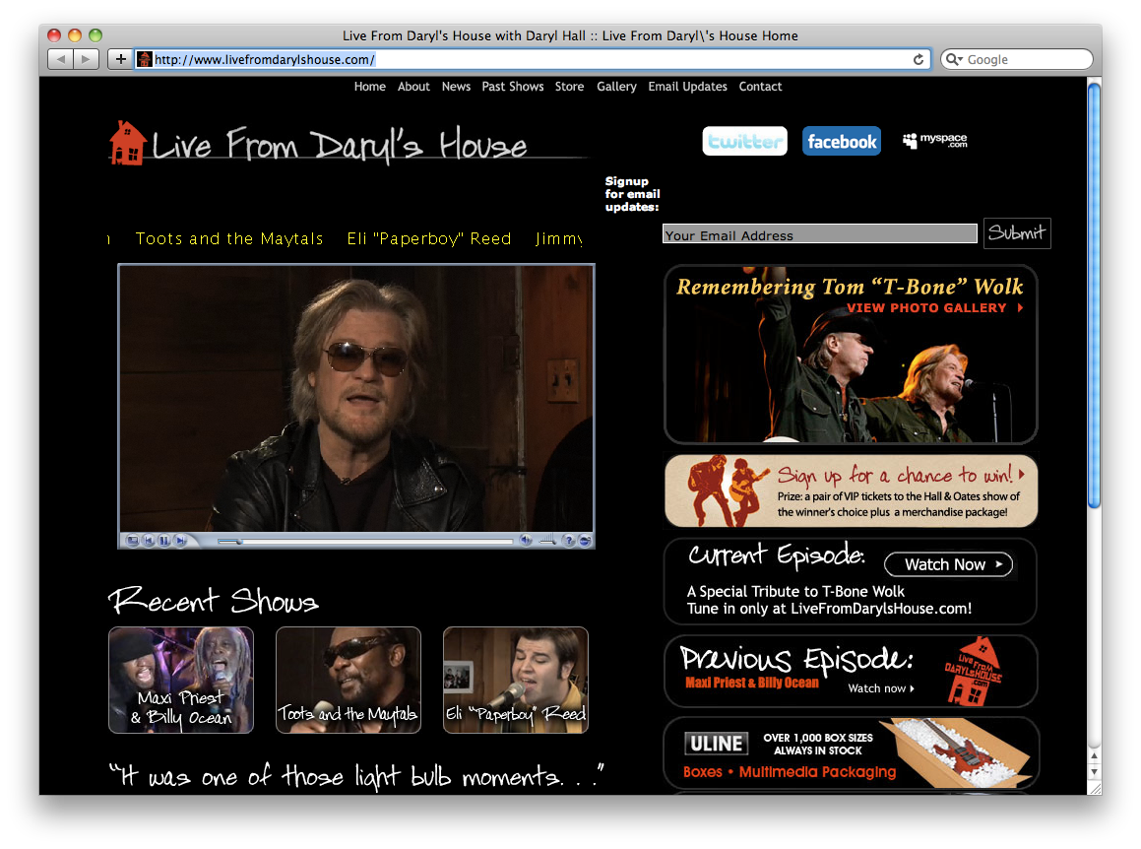
Task: Click the video player picture area
Action: pos(356,398)
